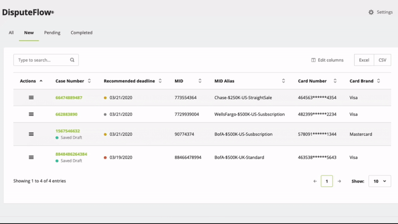Export table as CSV
The image size is (398, 224).
[x=383, y=60]
